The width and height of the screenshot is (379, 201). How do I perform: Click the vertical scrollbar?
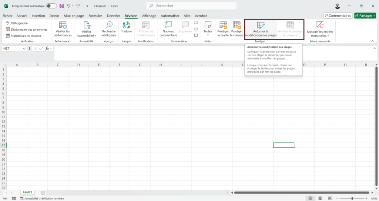376,126
